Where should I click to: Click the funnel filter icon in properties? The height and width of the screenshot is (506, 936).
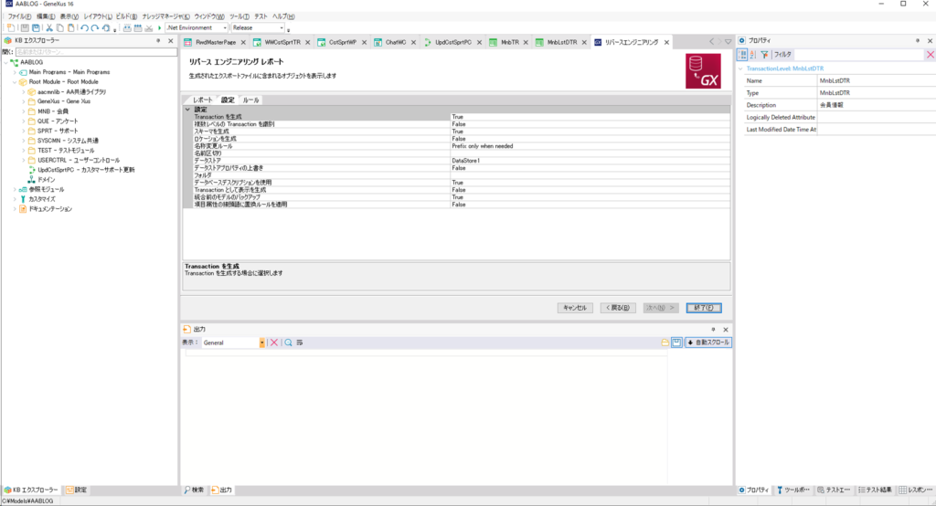click(765, 54)
